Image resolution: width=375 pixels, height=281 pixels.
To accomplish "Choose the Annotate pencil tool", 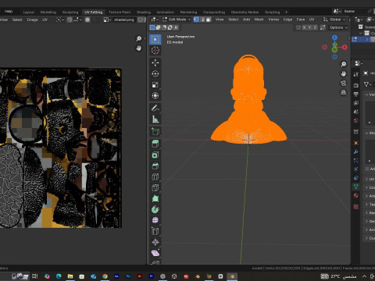I will coord(155,108).
